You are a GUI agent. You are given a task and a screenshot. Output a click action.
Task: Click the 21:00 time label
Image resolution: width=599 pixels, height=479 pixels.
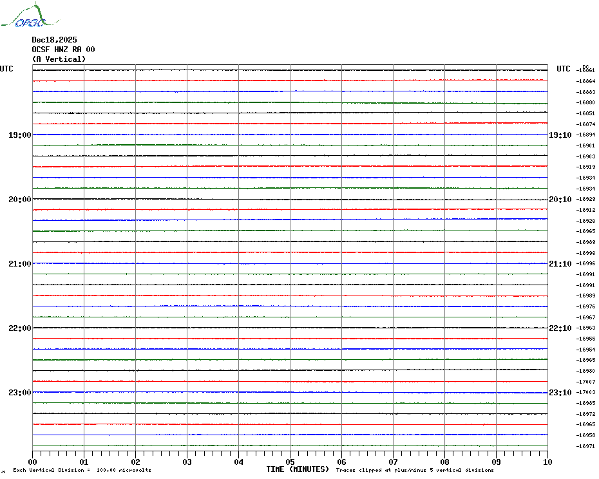[x=20, y=264]
